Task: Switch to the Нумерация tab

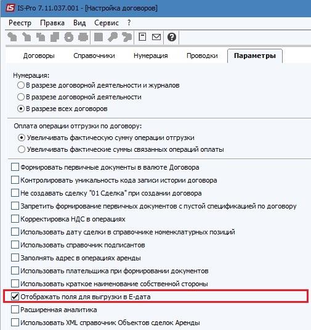Action: coord(151,56)
